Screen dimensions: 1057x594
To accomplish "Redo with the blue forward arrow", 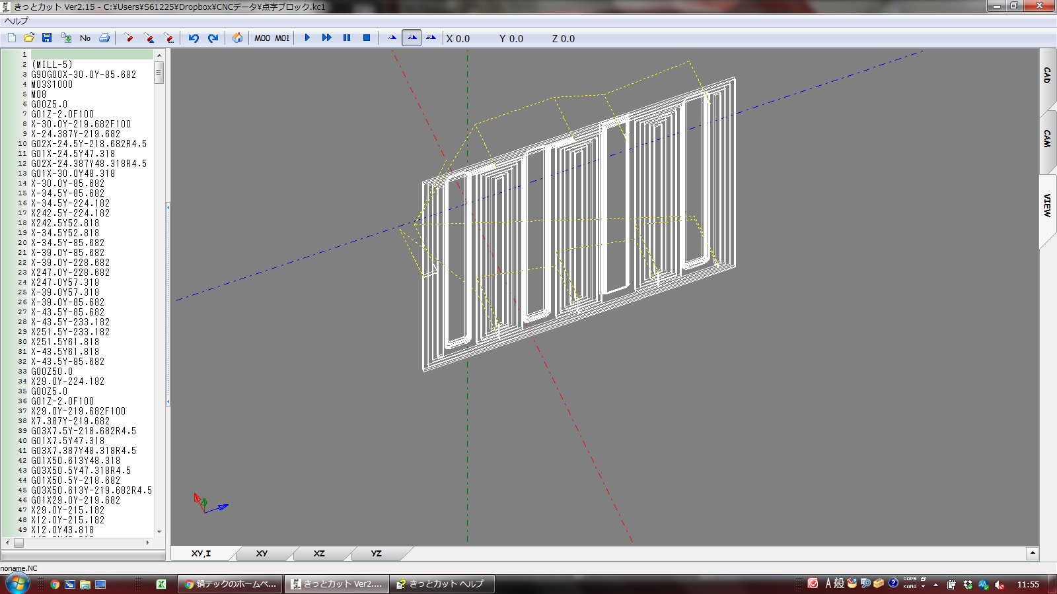I will (x=213, y=38).
